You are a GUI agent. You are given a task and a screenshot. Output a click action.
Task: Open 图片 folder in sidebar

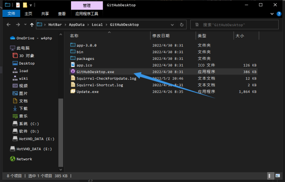[x=20, y=93]
